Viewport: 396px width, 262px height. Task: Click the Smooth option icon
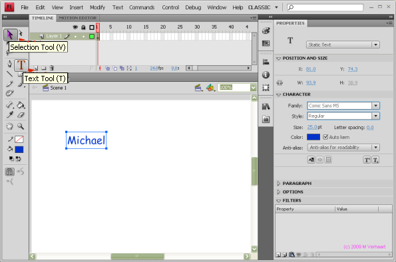(21, 172)
